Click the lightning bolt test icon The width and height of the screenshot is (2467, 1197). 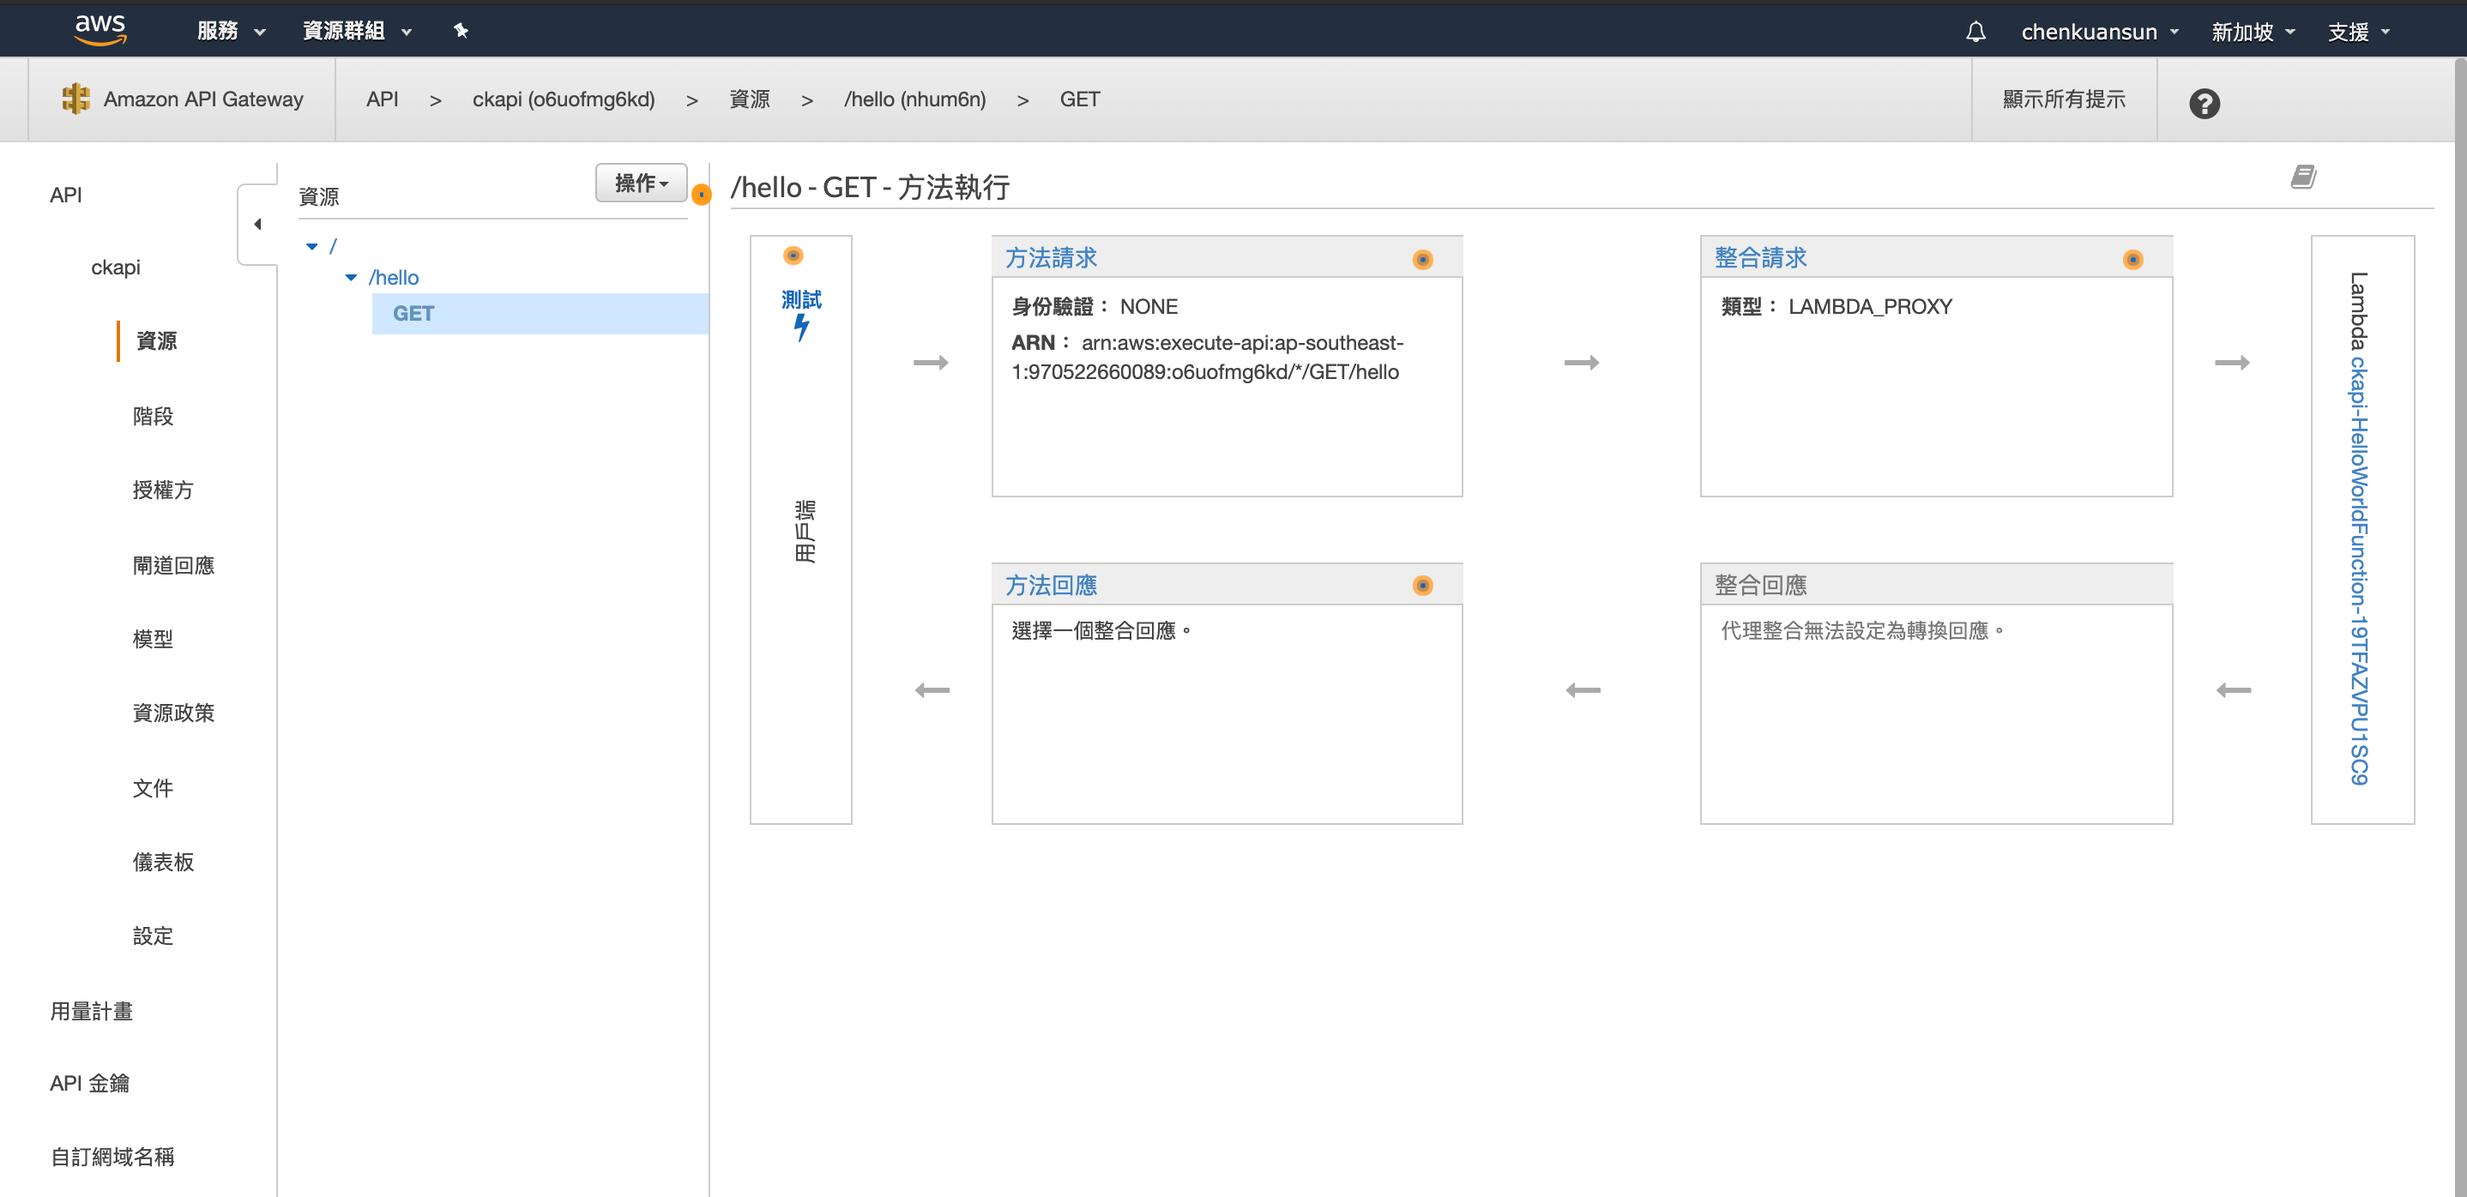point(800,328)
